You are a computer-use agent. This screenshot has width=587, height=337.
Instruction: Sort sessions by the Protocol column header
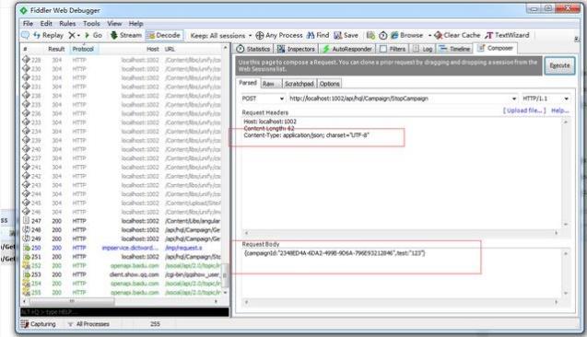coord(83,49)
